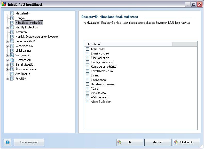
Task: Expand the Levélszemétszűrő tree node
Action: coord(7,42)
